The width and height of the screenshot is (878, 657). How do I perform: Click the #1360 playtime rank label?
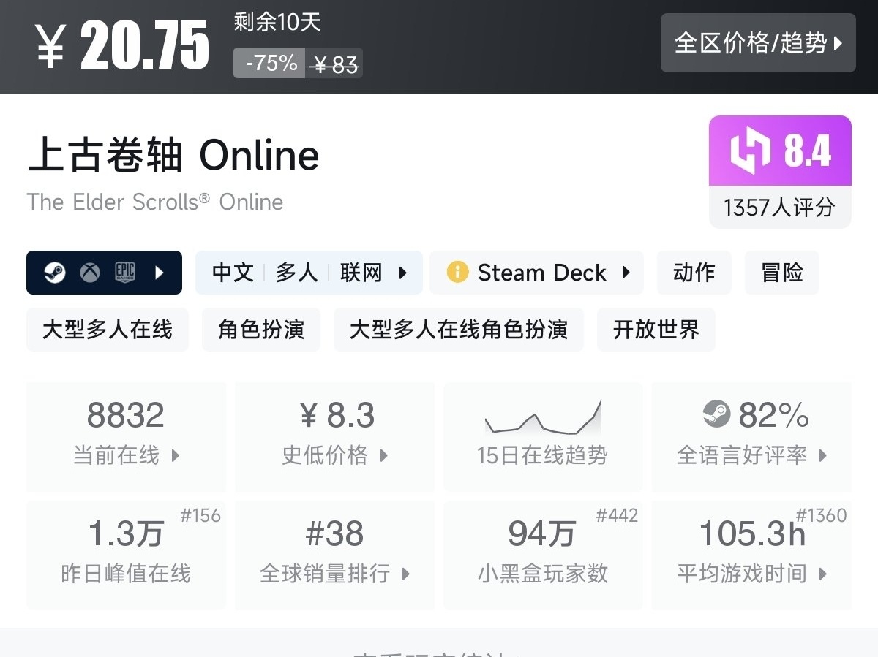pos(821,515)
